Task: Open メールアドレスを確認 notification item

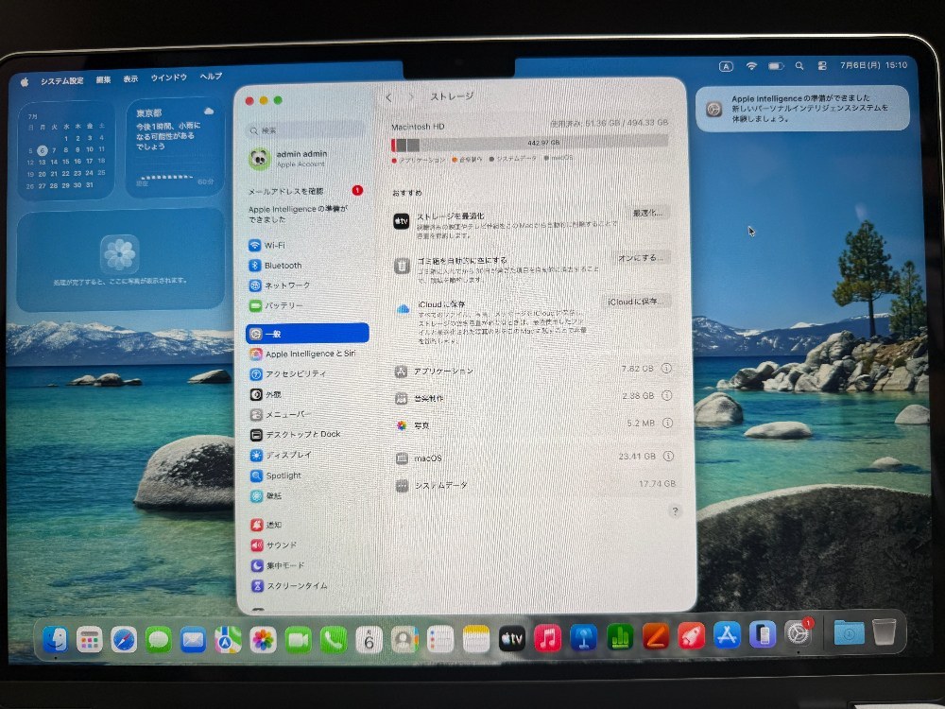Action: click(x=307, y=191)
